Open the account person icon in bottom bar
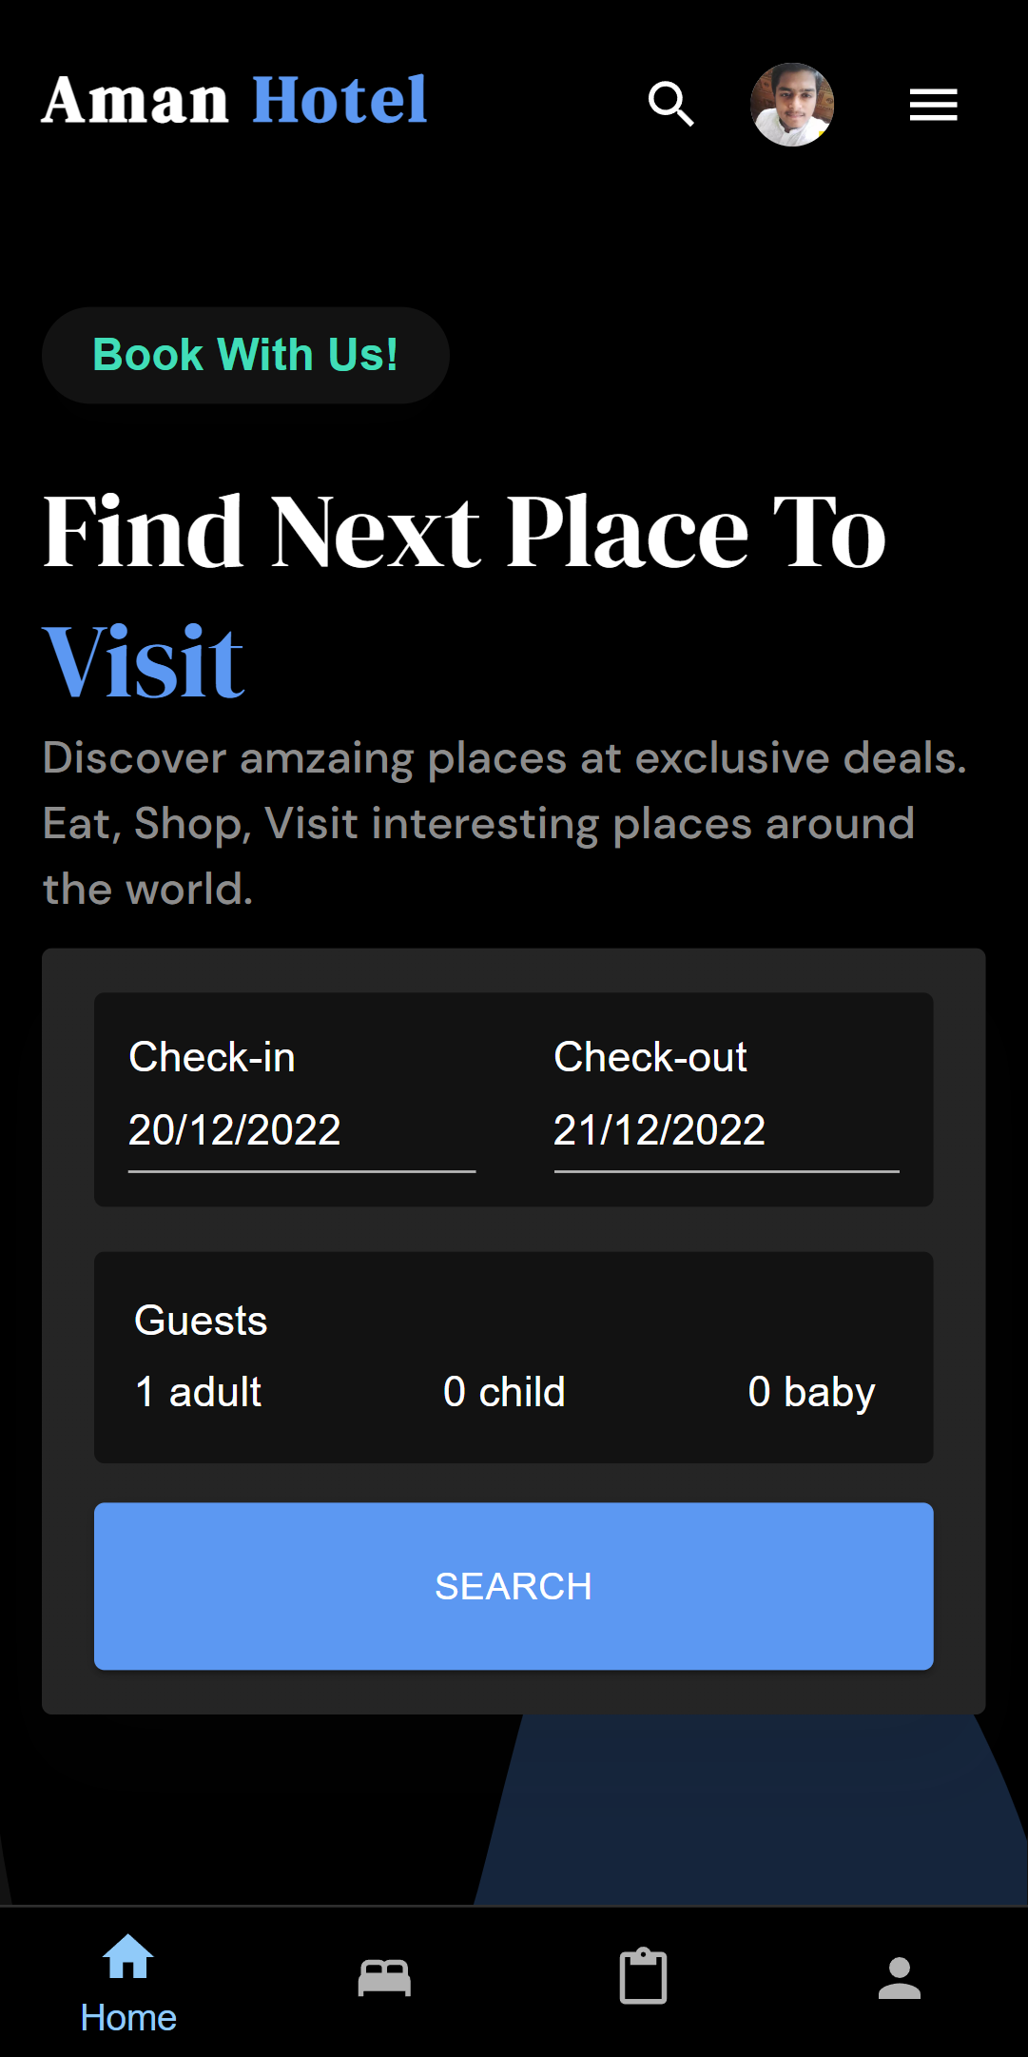 [899, 1974]
